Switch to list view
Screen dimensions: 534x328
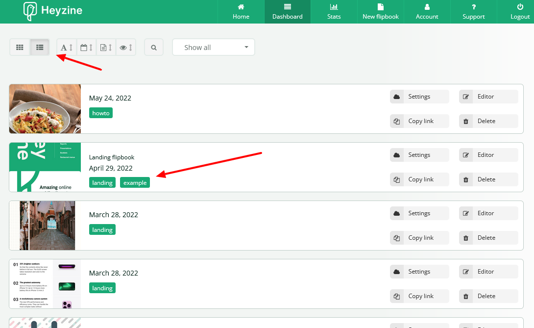[40, 48]
